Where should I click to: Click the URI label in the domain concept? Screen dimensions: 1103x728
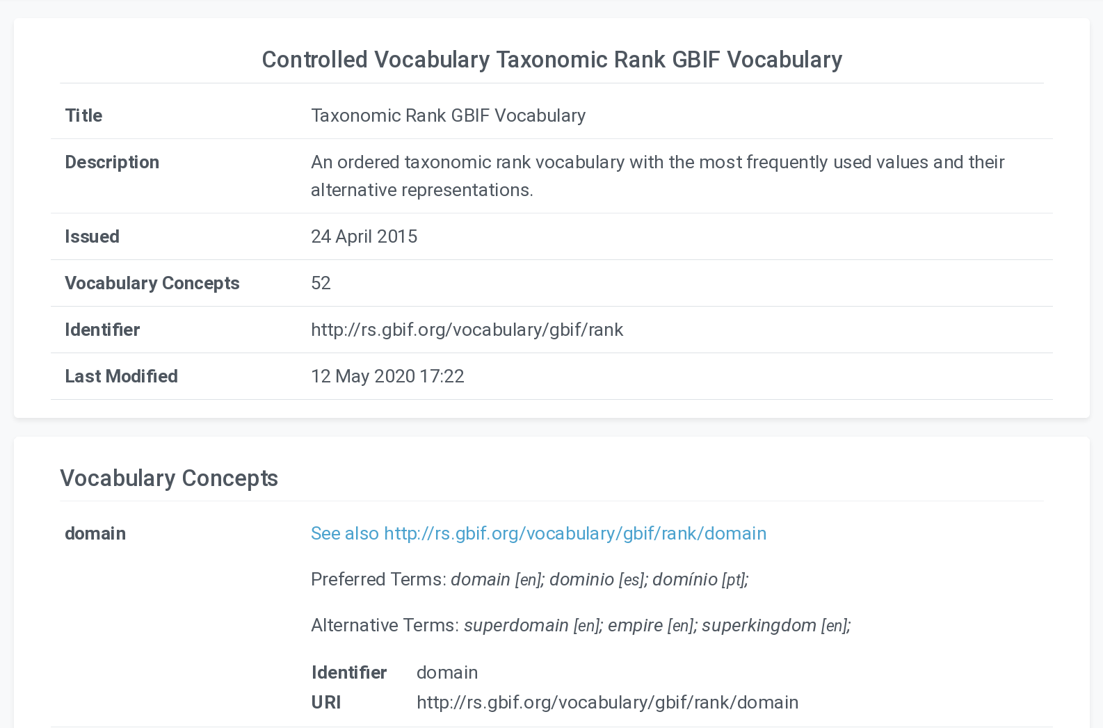point(326,702)
